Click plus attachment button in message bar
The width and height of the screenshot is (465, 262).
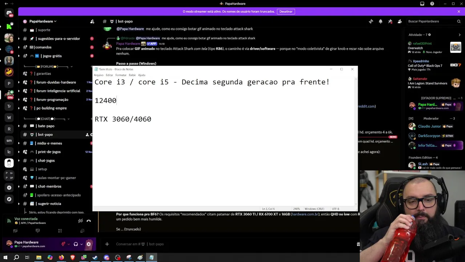click(107, 244)
